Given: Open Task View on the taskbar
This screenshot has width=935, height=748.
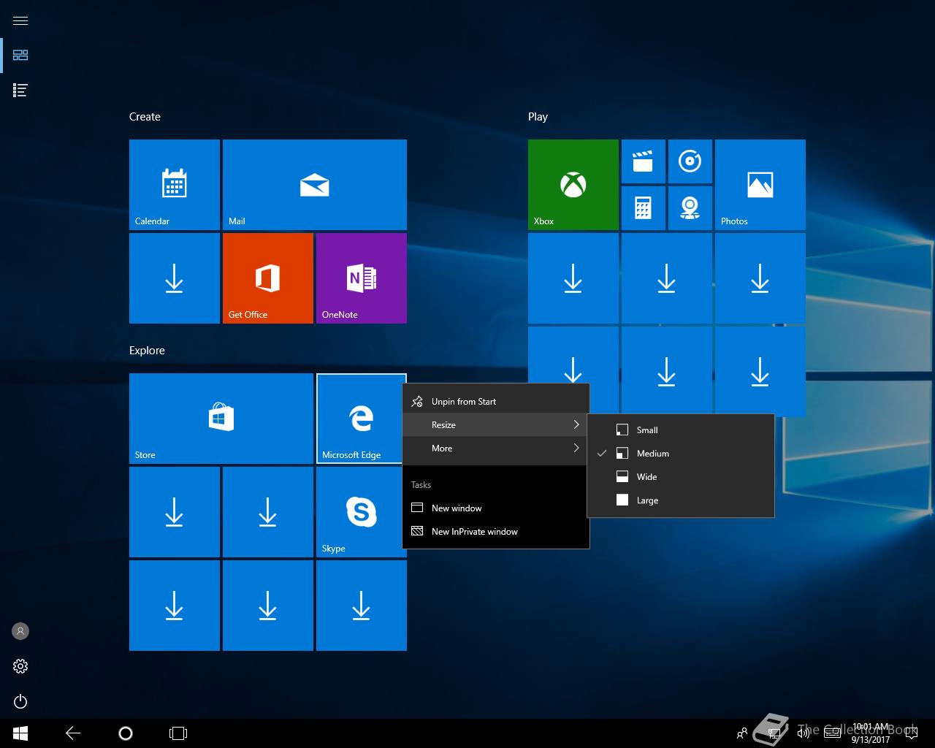Looking at the screenshot, I should pos(178,733).
